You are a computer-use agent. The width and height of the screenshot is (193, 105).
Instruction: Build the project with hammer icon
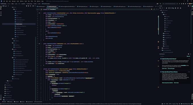(160, 4)
